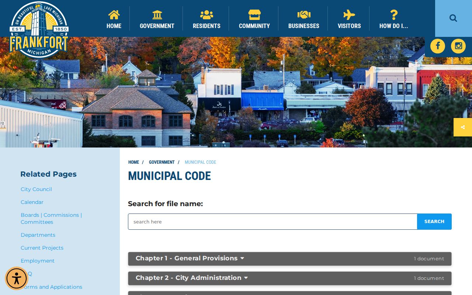Open the Facebook page icon

click(x=438, y=46)
